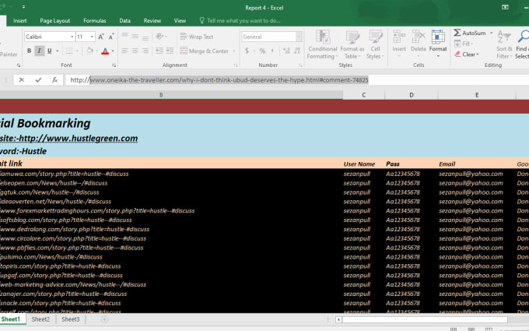529x331 pixels.
Task: Align text to top
Action: (124, 37)
